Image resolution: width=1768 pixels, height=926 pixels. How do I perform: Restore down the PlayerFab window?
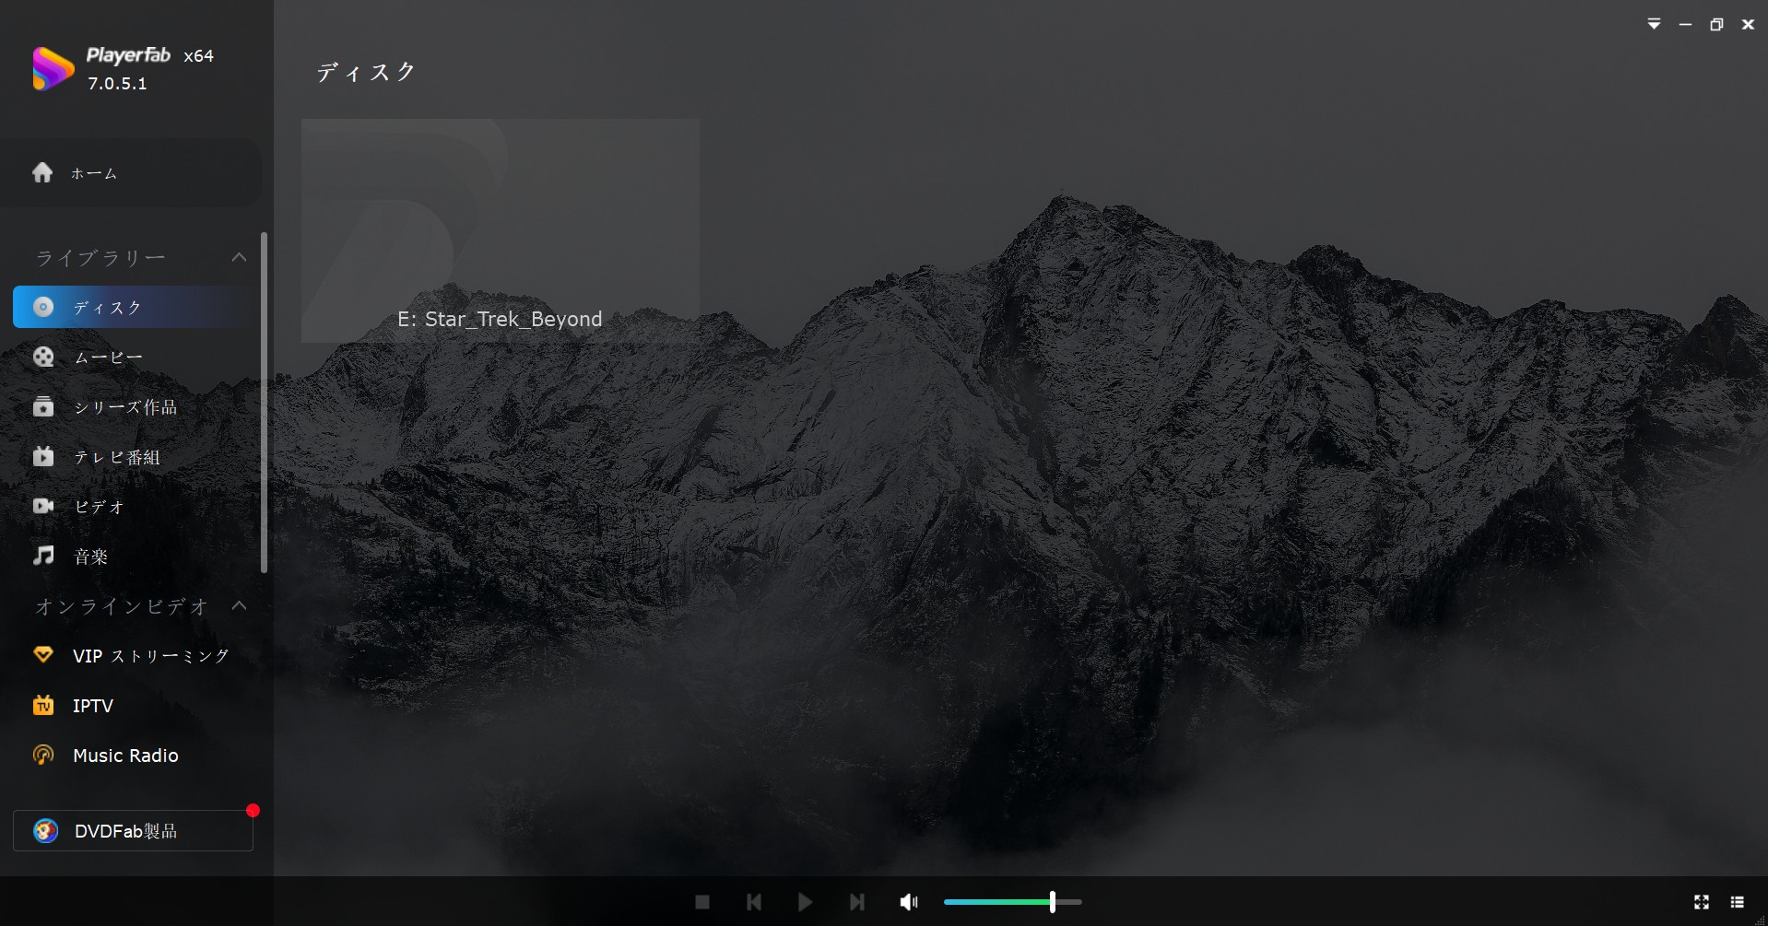pyautogui.click(x=1716, y=25)
